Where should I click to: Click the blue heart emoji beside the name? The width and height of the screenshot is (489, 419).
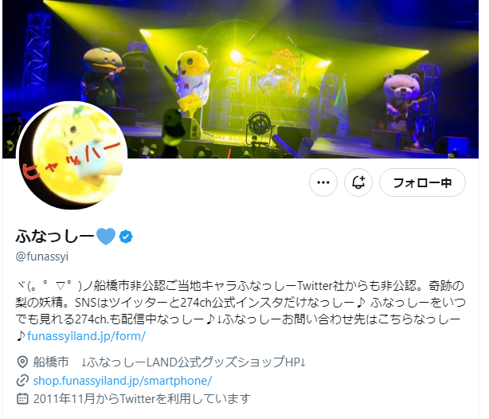pyautogui.click(x=106, y=237)
